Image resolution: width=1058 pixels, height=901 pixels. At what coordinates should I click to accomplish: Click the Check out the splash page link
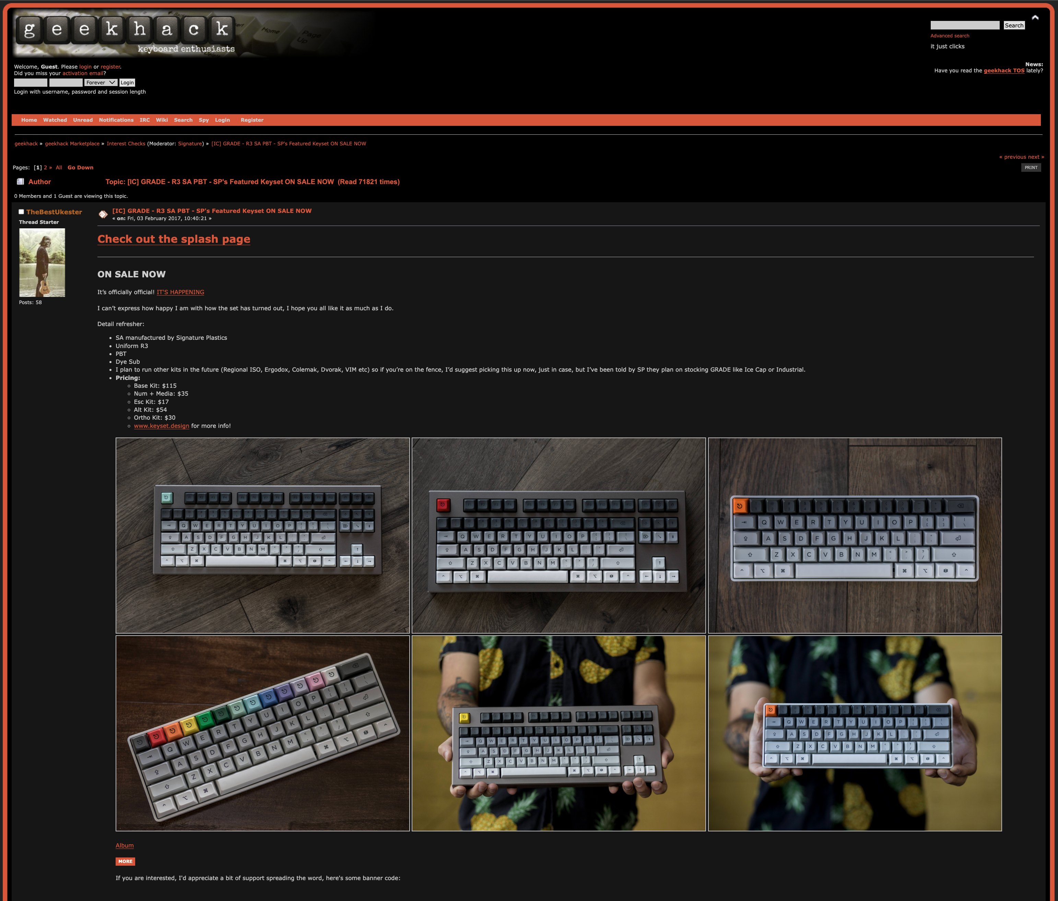(174, 239)
